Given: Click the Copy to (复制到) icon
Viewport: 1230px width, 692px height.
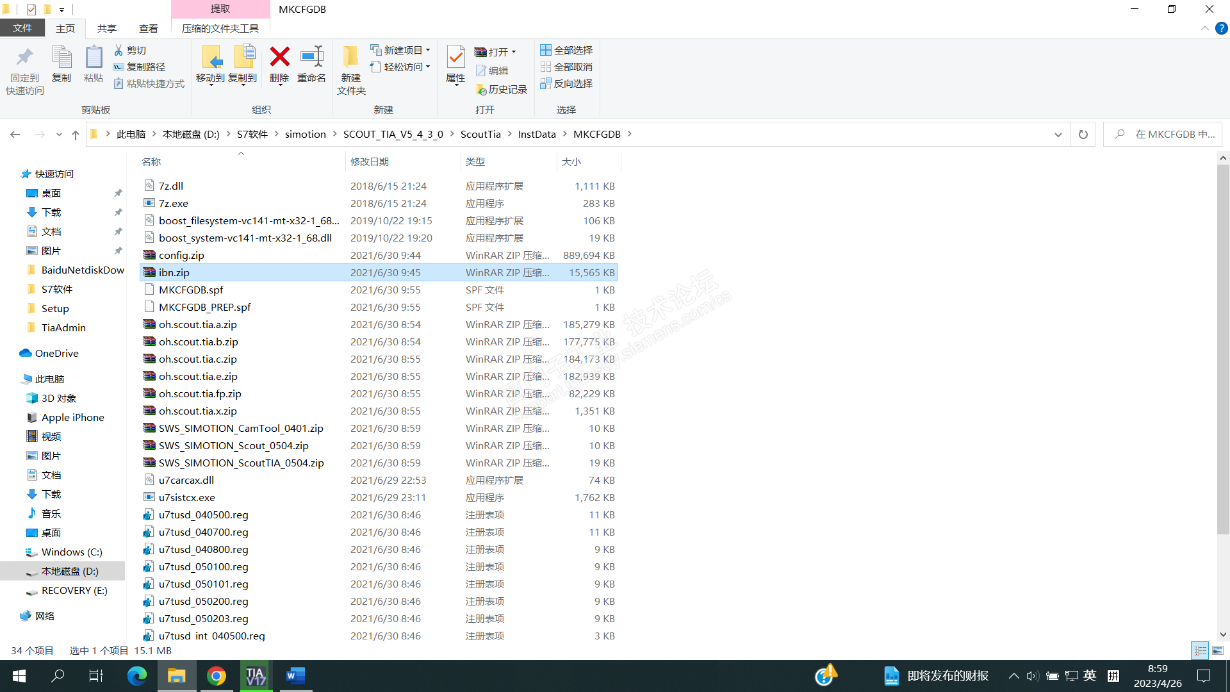Looking at the screenshot, I should pos(243,58).
